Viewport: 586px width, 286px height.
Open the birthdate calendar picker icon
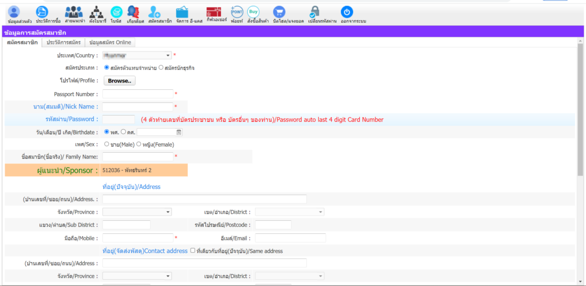pos(179,132)
